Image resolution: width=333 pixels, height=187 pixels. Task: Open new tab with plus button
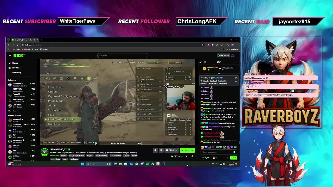41,40
